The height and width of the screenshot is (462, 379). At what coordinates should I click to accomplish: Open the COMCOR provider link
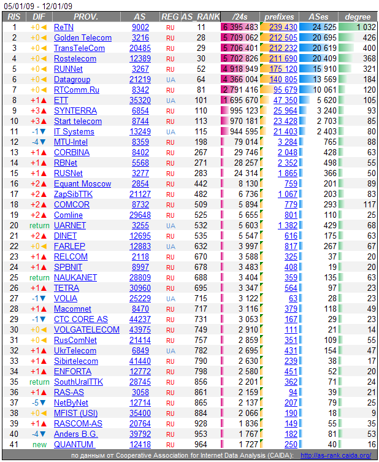pos(72,205)
